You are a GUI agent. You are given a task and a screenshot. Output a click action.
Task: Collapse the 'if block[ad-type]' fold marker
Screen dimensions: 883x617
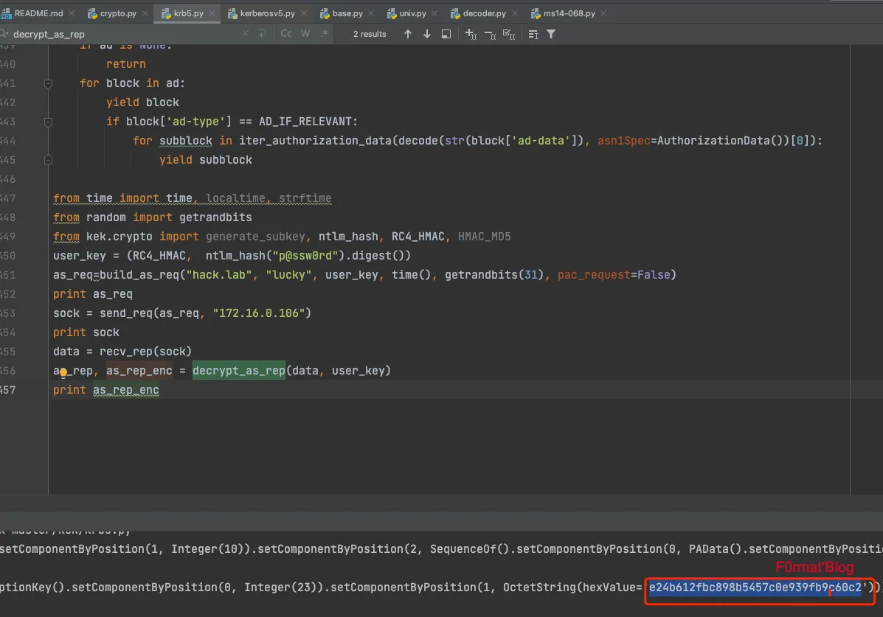pos(48,122)
